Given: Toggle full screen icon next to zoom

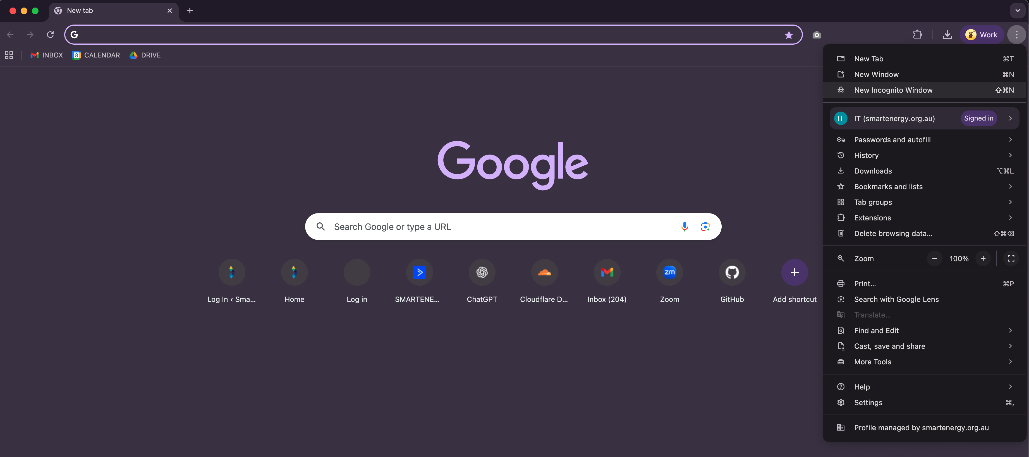Looking at the screenshot, I should pos(1011,259).
